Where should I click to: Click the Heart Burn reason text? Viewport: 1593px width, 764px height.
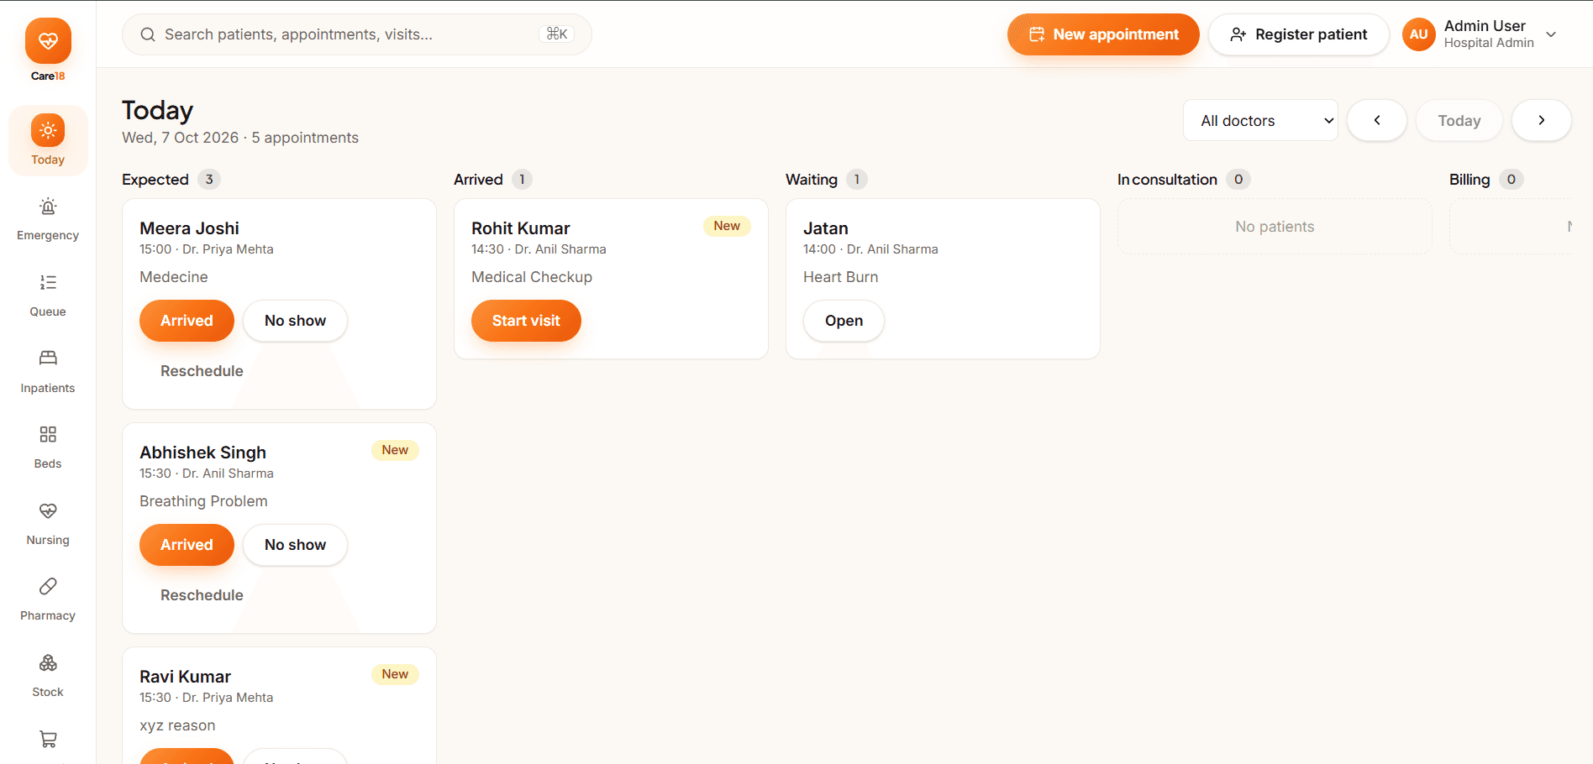pyautogui.click(x=840, y=277)
